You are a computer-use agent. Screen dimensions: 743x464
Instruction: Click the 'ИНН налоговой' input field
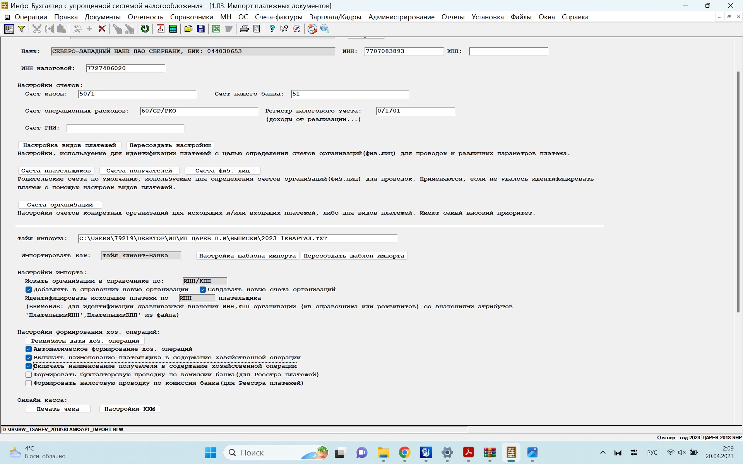pos(125,68)
